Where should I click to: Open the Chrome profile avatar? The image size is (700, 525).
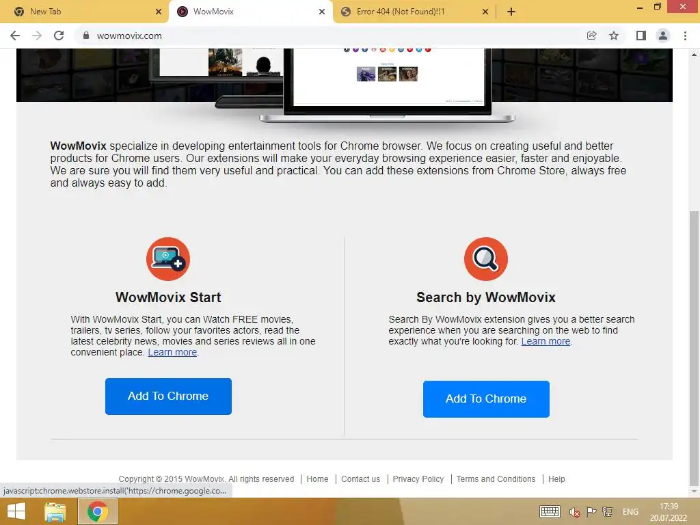663,36
